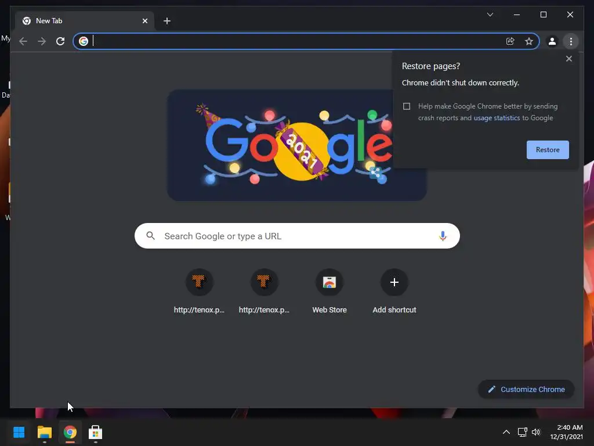
Task: Click the Chrome taskbar icon
Action: [x=70, y=432]
